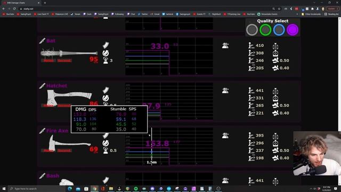
Task: Click the 70.0 DMG value in the tooltip
Action: tap(81, 129)
